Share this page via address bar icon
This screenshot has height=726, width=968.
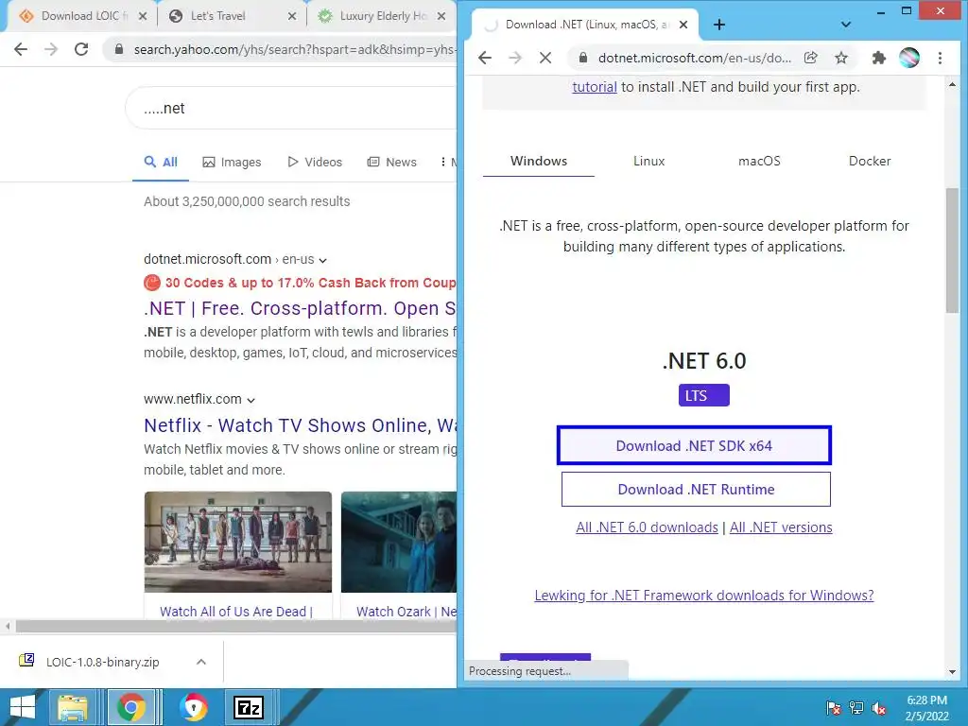pyautogui.click(x=810, y=58)
